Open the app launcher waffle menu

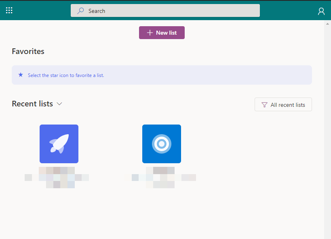coord(9,11)
